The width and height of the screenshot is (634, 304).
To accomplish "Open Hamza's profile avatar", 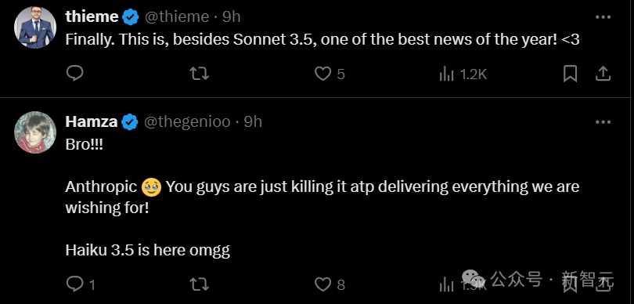I will pos(35,132).
